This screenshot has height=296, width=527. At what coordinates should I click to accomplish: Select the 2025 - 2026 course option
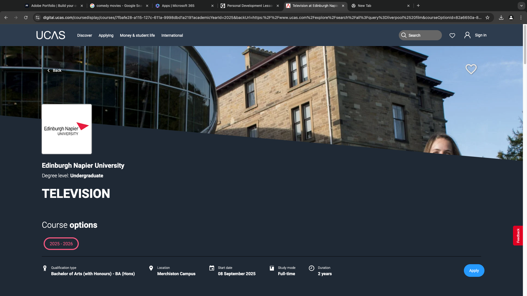coord(61,244)
